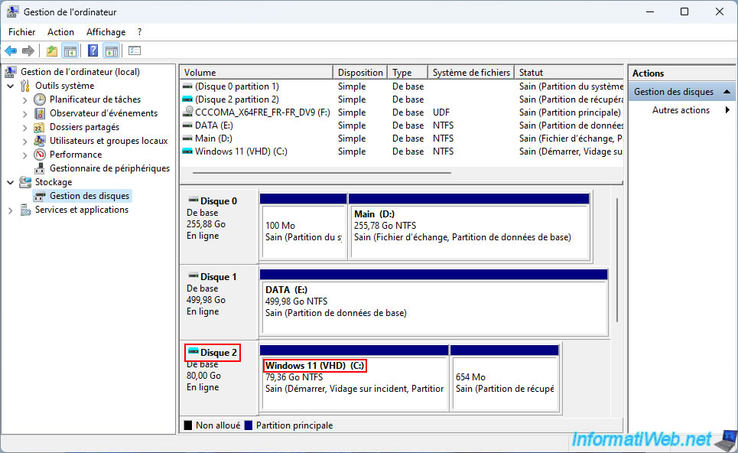738x453 pixels.
Task: Select Gestion de l'ordinateur (local) root
Action: click(x=80, y=72)
